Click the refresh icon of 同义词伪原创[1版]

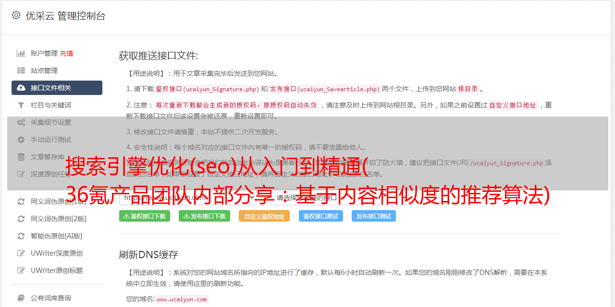coord(21,201)
